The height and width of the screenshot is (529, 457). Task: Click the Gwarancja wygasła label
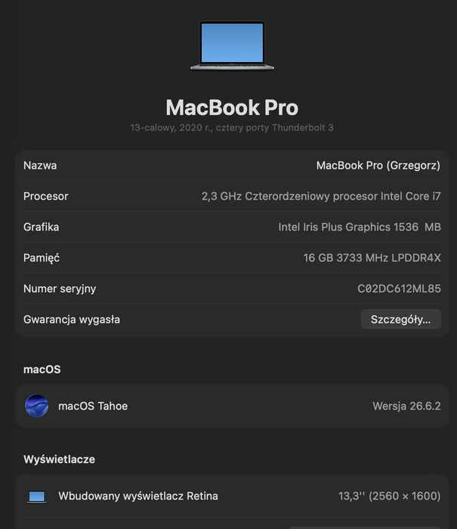(x=72, y=320)
